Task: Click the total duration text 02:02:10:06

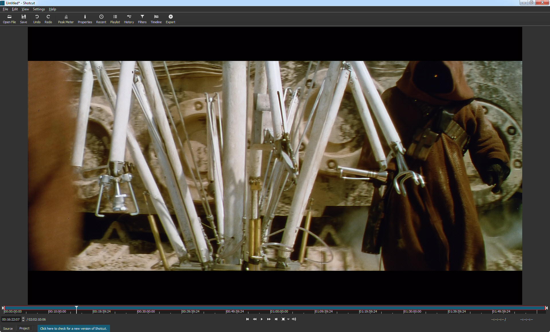Action: pyautogui.click(x=37, y=319)
